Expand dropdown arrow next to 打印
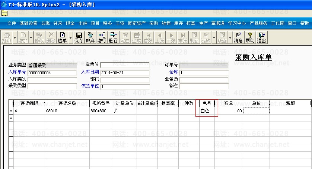The width and height of the screenshot is (312, 169). 15,37
